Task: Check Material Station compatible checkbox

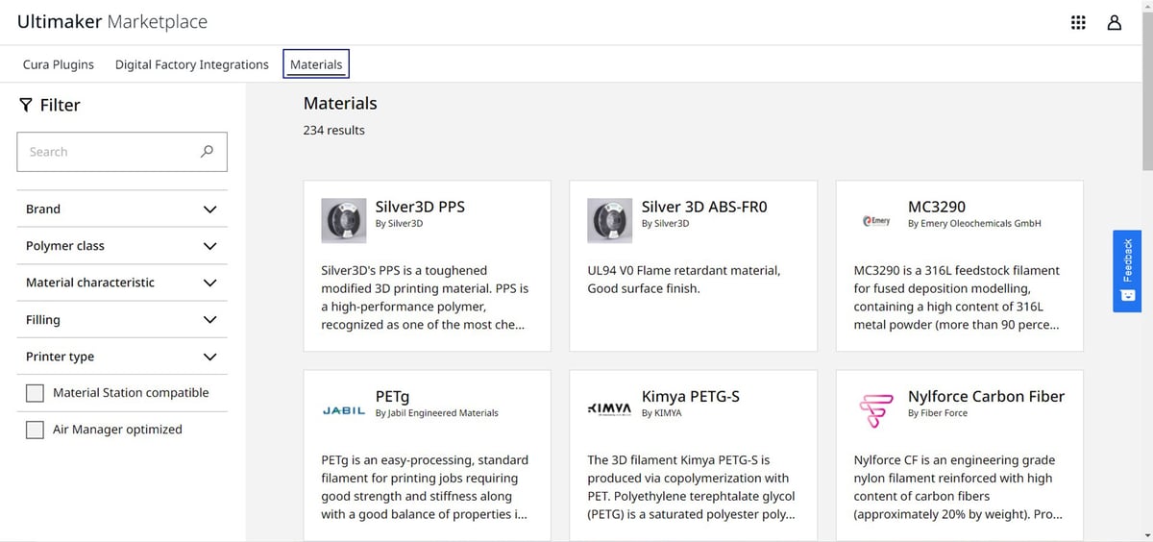Action: click(x=35, y=393)
